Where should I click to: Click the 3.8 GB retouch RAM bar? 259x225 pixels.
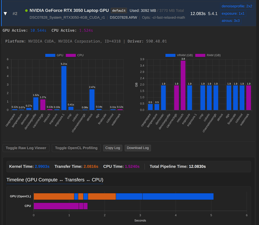[x=183, y=85]
